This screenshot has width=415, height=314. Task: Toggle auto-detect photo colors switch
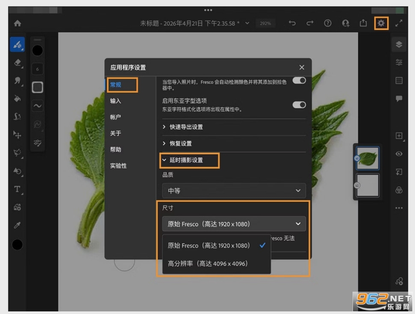tap(299, 80)
